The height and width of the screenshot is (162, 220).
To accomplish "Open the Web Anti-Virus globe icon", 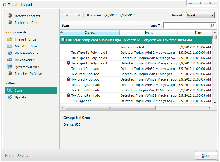I will 10,53.
